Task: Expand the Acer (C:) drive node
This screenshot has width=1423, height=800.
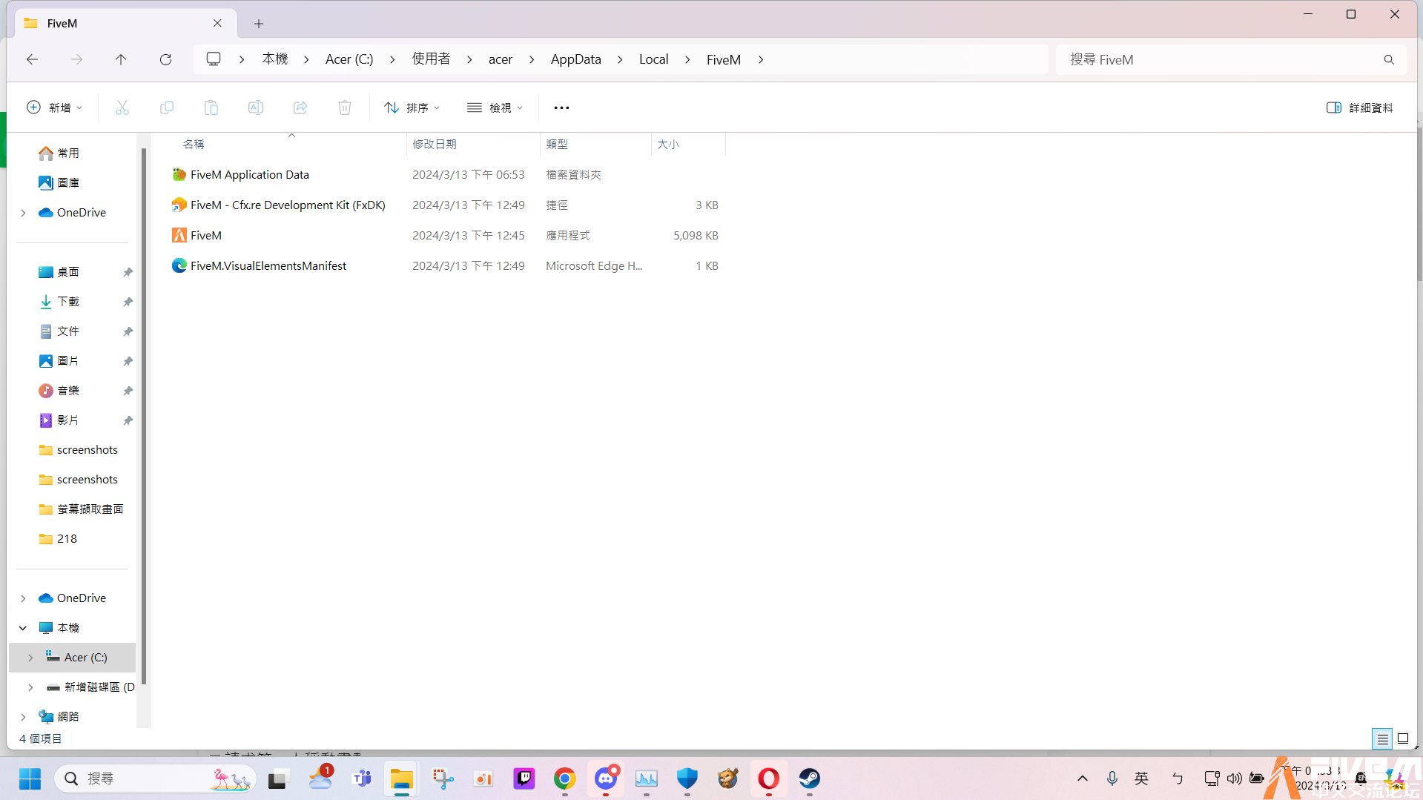Action: pos(30,658)
